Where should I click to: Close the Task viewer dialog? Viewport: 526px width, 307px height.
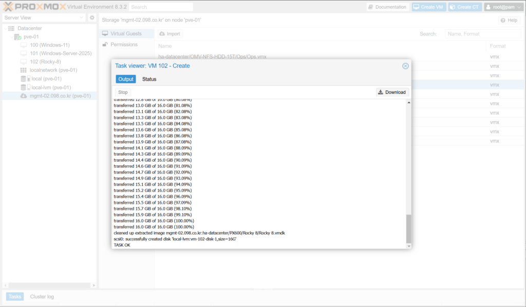click(405, 66)
